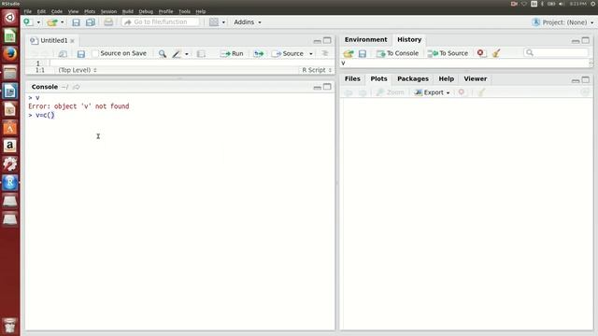Expand the recent files dropdown arrow
Viewport: 598px width, 336px height.
pos(63,22)
